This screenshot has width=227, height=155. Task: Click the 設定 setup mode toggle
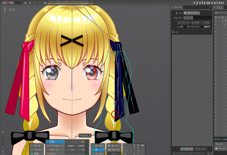coord(9,10)
